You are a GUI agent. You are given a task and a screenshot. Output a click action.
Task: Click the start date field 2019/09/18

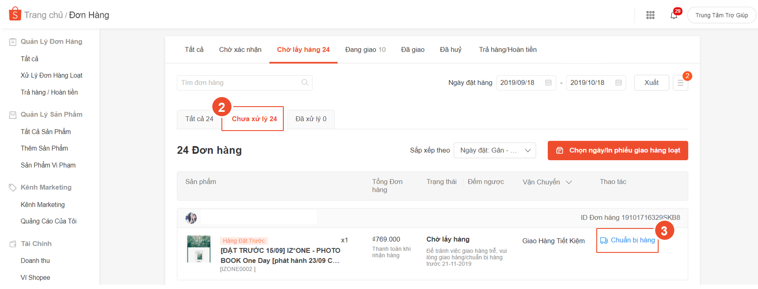pyautogui.click(x=526, y=83)
